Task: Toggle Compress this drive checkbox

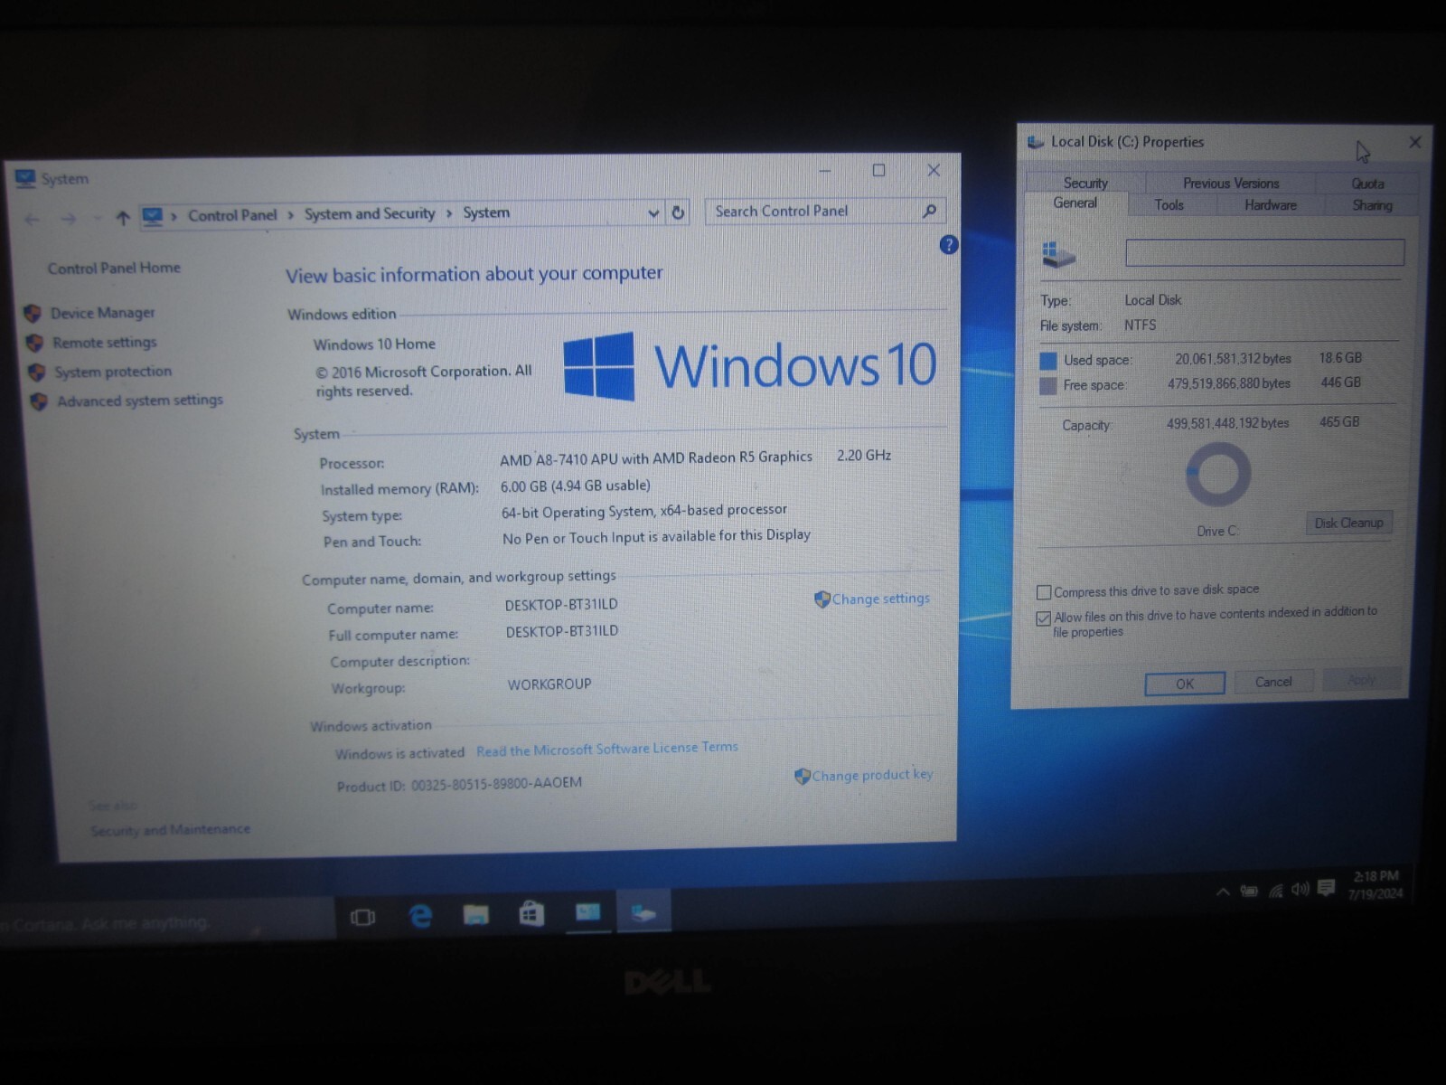Action: click(1044, 592)
